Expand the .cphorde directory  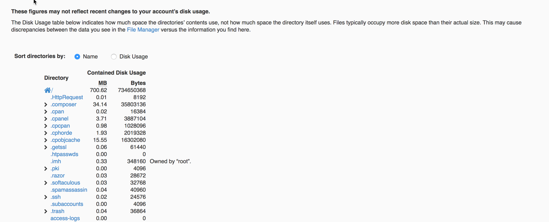coord(46,133)
